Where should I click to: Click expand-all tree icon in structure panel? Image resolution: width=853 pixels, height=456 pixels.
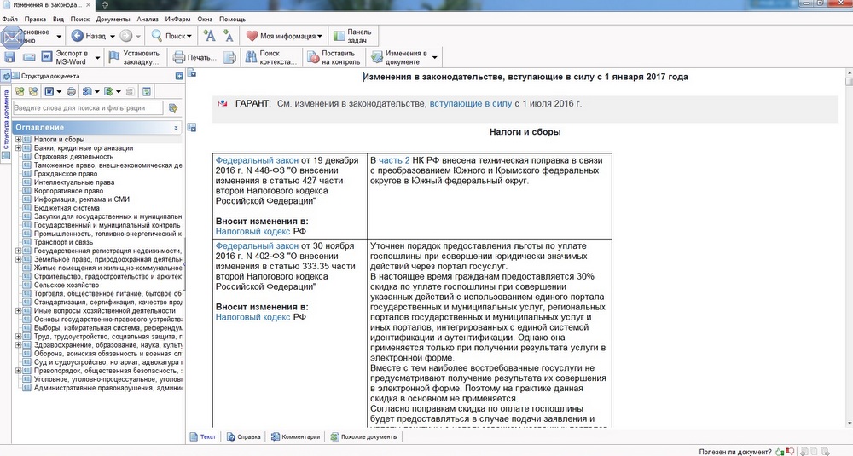tap(20, 91)
